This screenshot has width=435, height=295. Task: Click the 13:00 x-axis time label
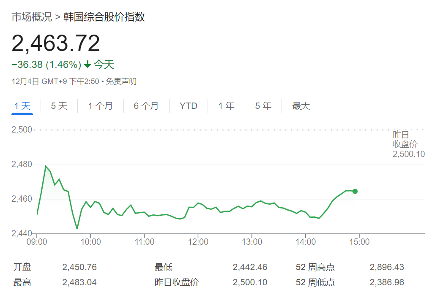coord(252,242)
